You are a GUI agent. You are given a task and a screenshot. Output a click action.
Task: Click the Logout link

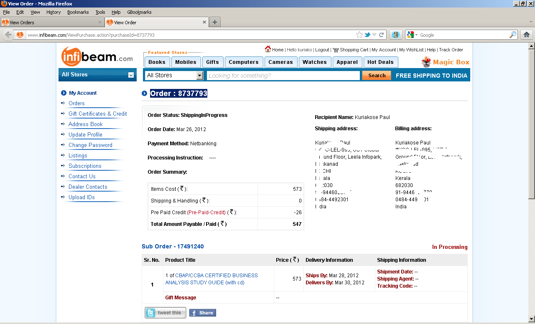pos(322,50)
